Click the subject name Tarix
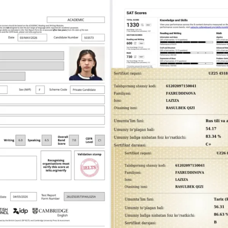The width and height of the screenshot is (228, 228). pos(221,199)
